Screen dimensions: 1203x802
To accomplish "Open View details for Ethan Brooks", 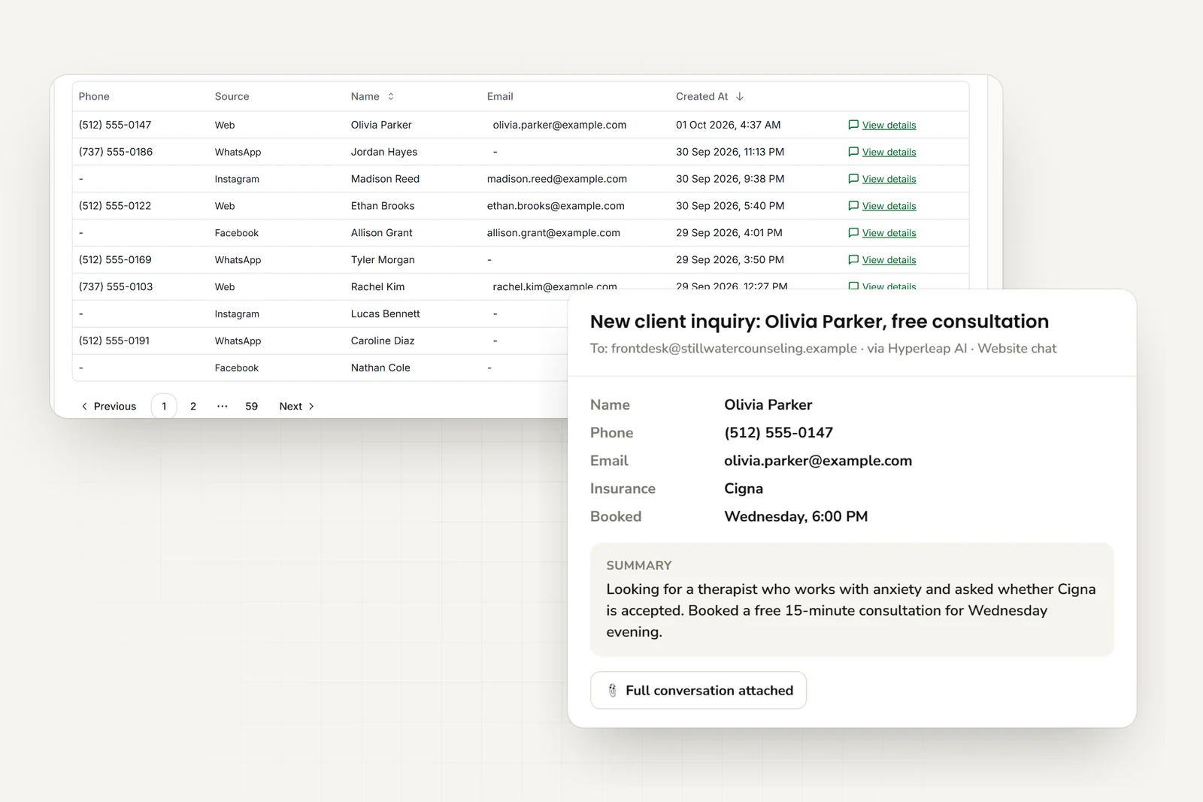I will point(889,207).
